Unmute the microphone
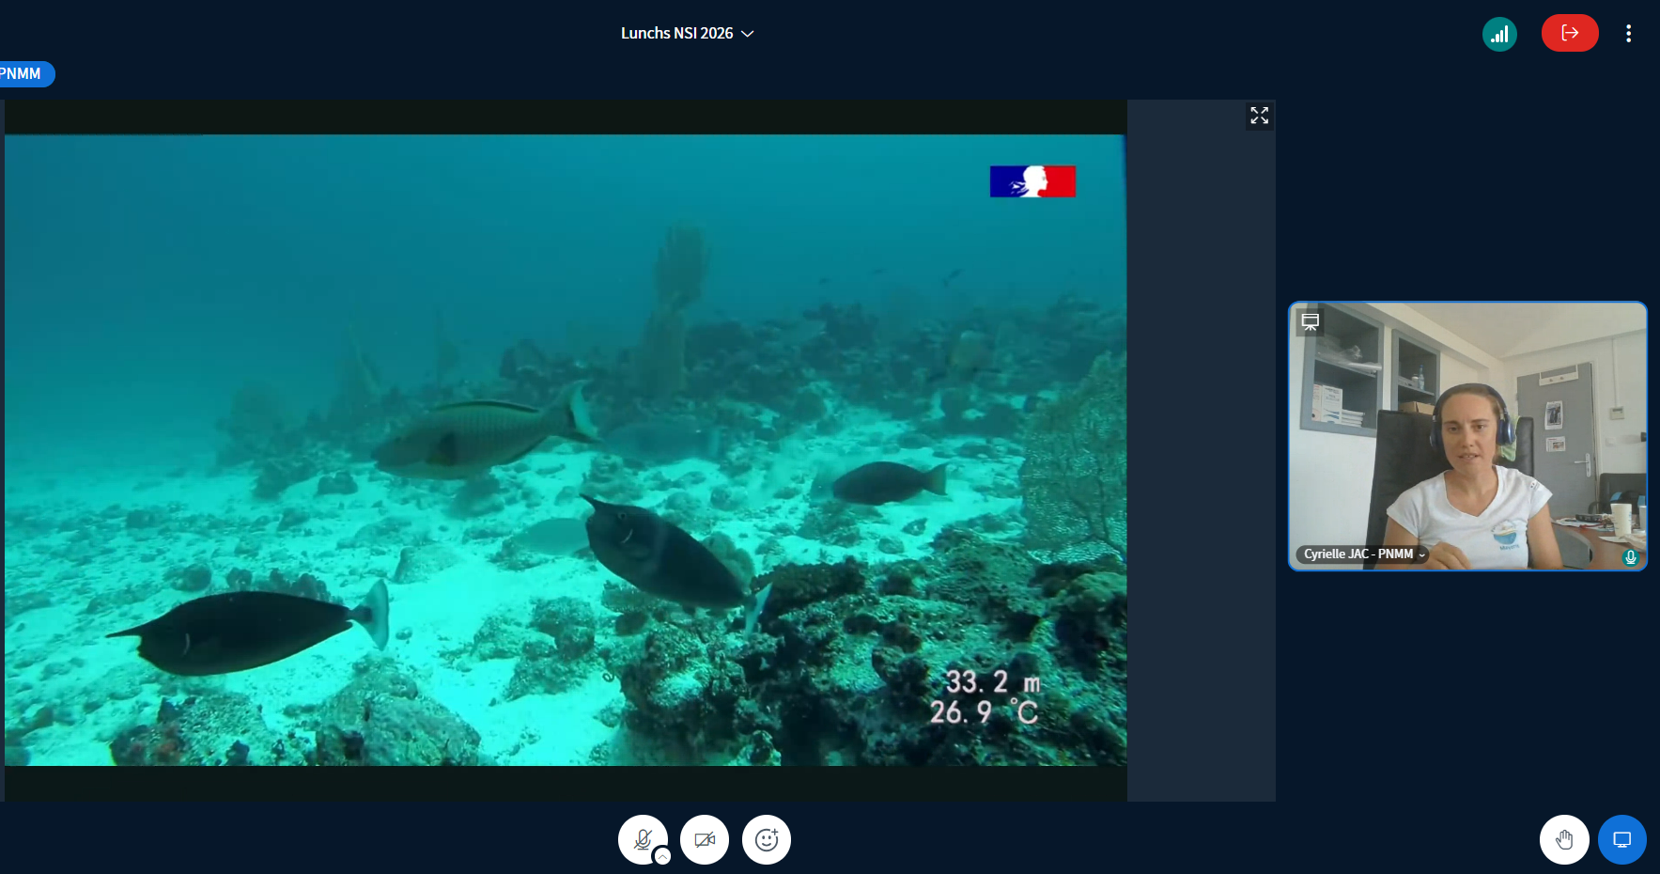Image resolution: width=1660 pixels, height=874 pixels. 642,838
